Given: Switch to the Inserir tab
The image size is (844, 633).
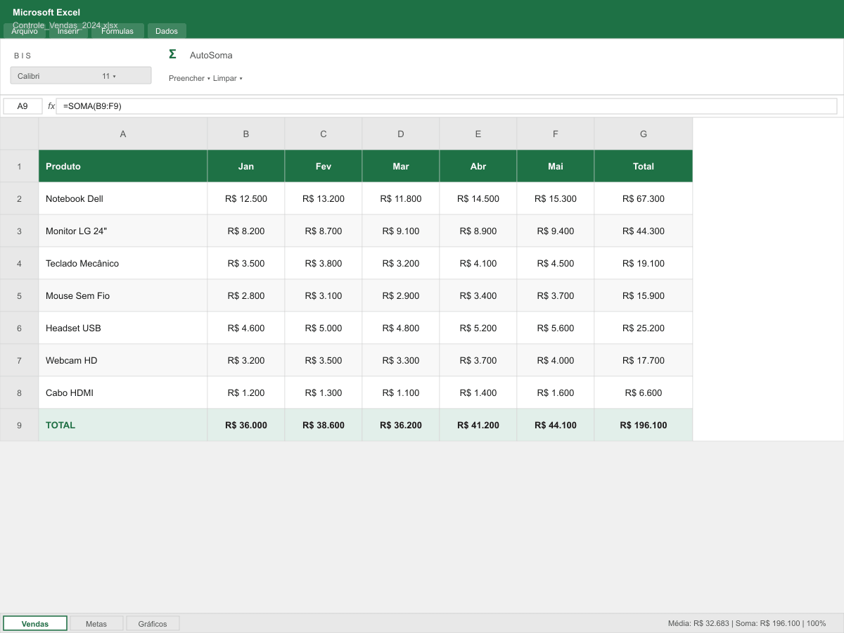Looking at the screenshot, I should [68, 31].
